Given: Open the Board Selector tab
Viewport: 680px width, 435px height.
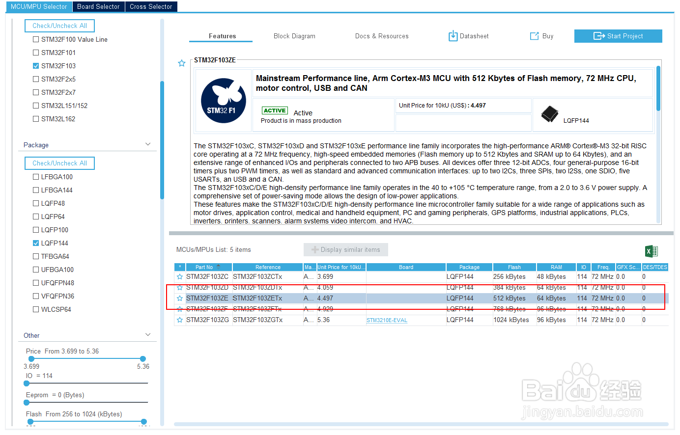Looking at the screenshot, I should tap(98, 6).
